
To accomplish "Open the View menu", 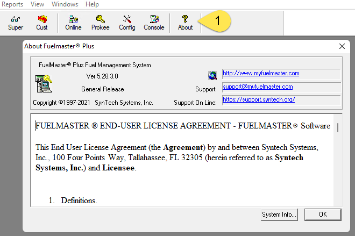I will [37, 4].
